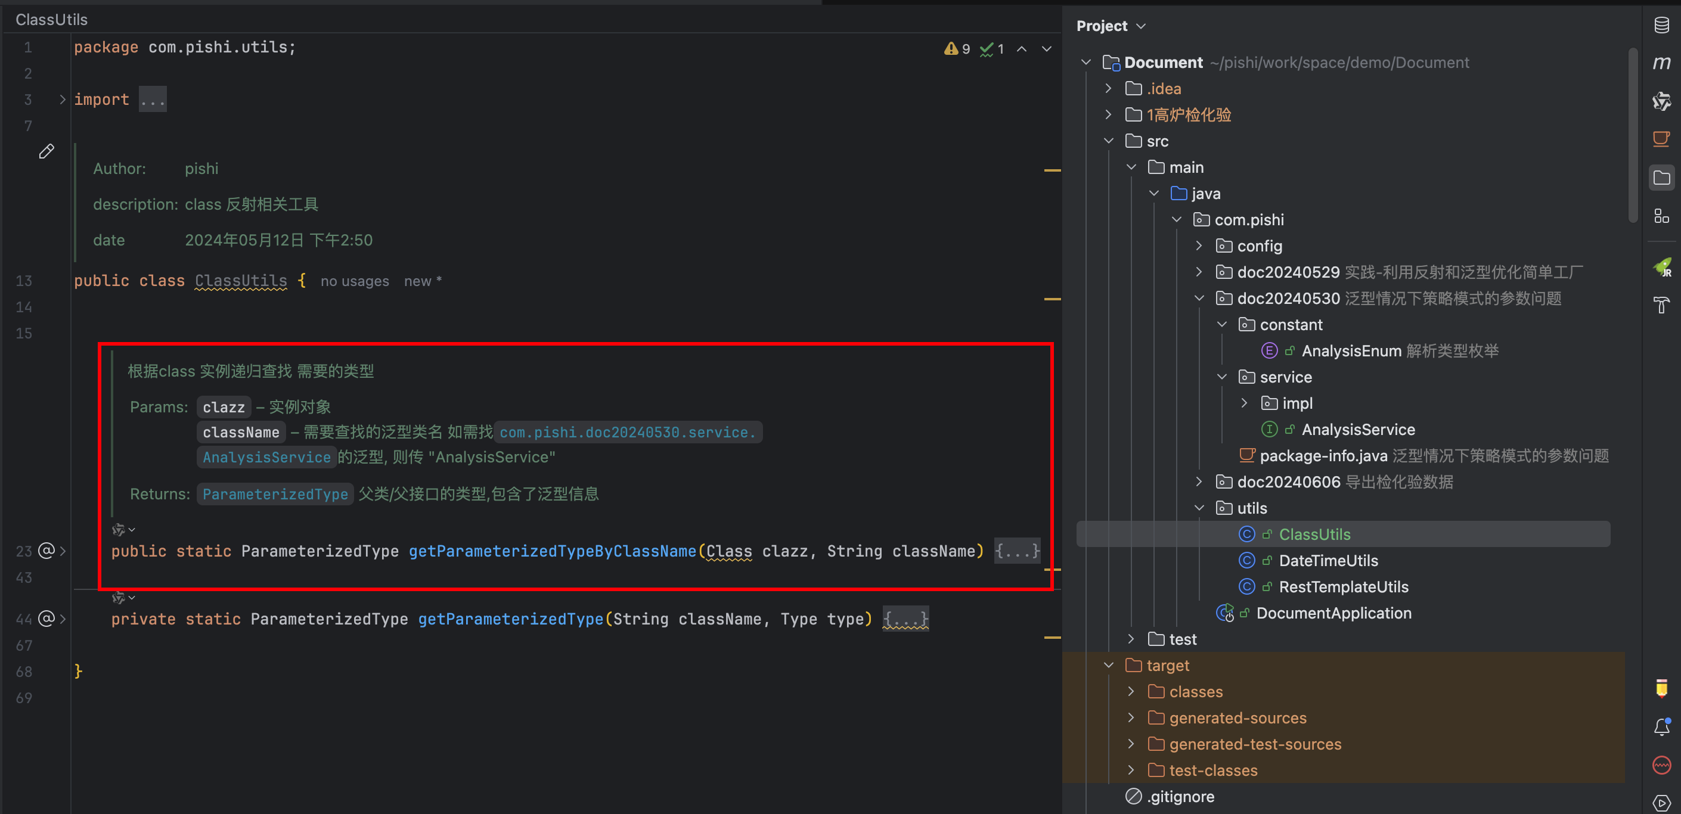Click the folded import ellipsis

coord(153,100)
